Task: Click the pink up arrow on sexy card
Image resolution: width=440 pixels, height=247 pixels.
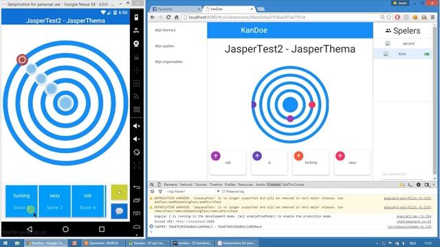Action: [340, 156]
